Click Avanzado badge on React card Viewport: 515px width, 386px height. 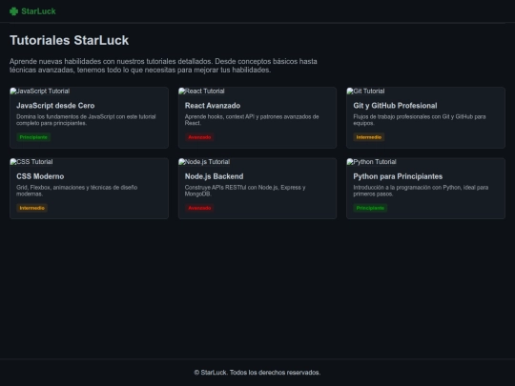tap(199, 137)
